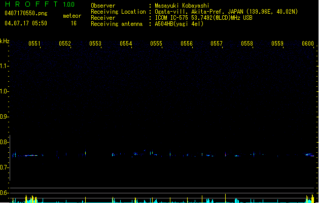Click the 0554 time marker
Image resolution: width=319 pixels, height=203 pixels.
tap(126, 44)
